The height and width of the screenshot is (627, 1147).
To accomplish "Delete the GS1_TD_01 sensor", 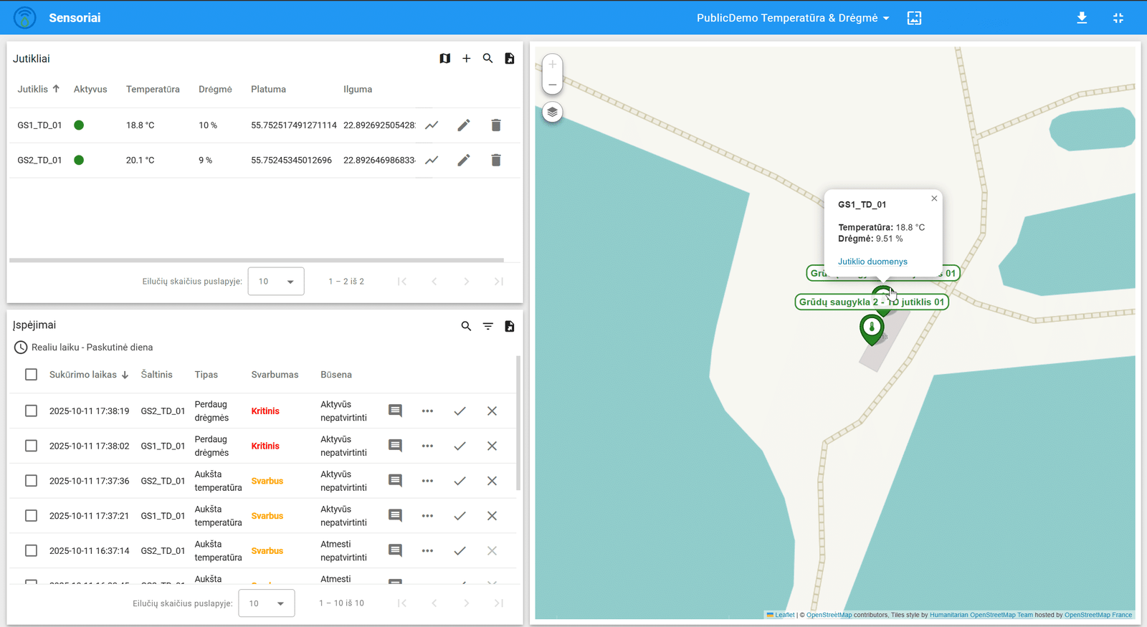I will click(495, 125).
